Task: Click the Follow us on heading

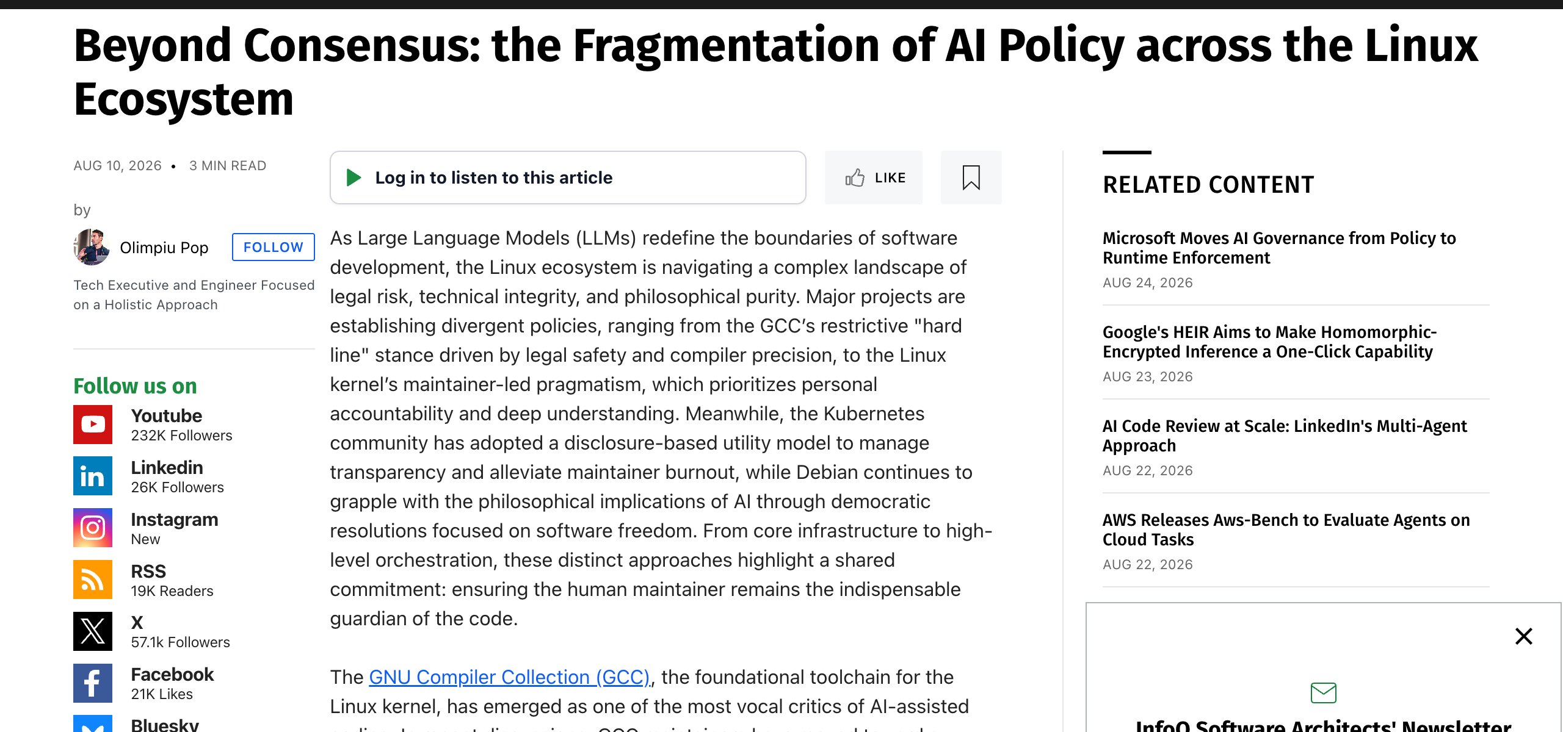Action: [x=135, y=386]
